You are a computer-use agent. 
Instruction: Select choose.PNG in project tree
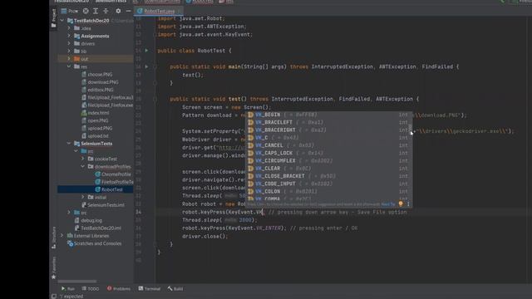(x=100, y=74)
